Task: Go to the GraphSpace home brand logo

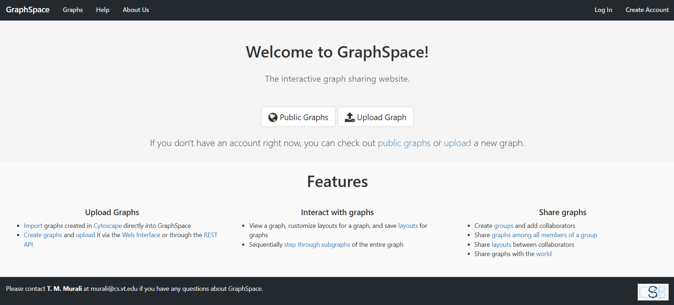Action: click(x=28, y=10)
